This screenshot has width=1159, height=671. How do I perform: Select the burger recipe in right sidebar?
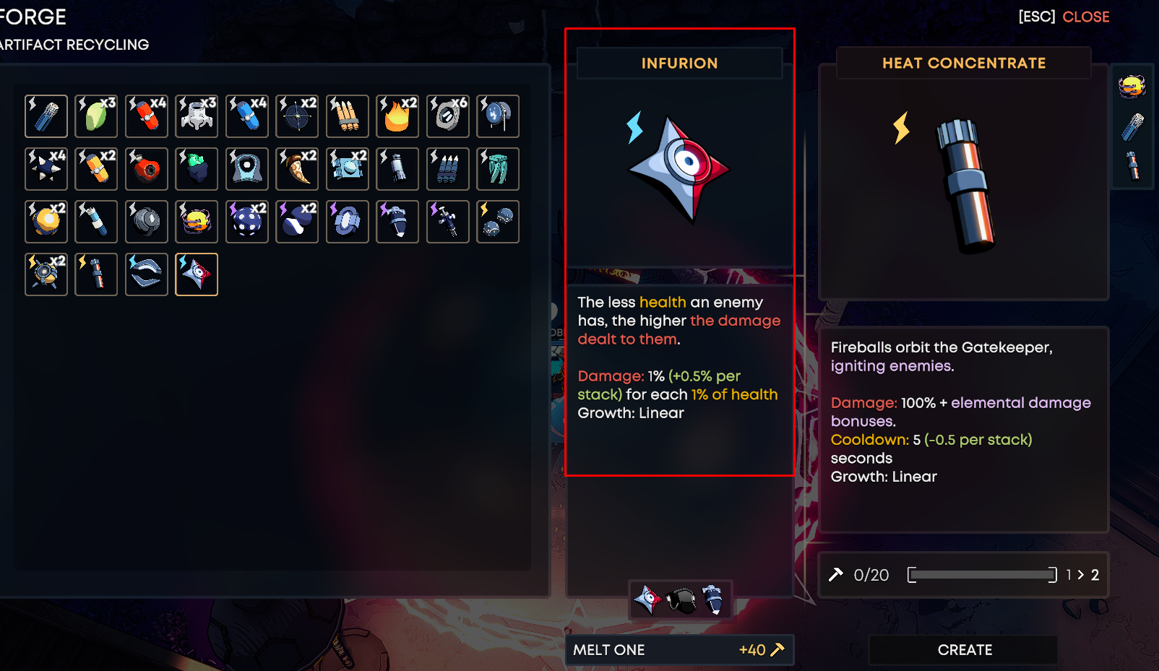(1132, 87)
